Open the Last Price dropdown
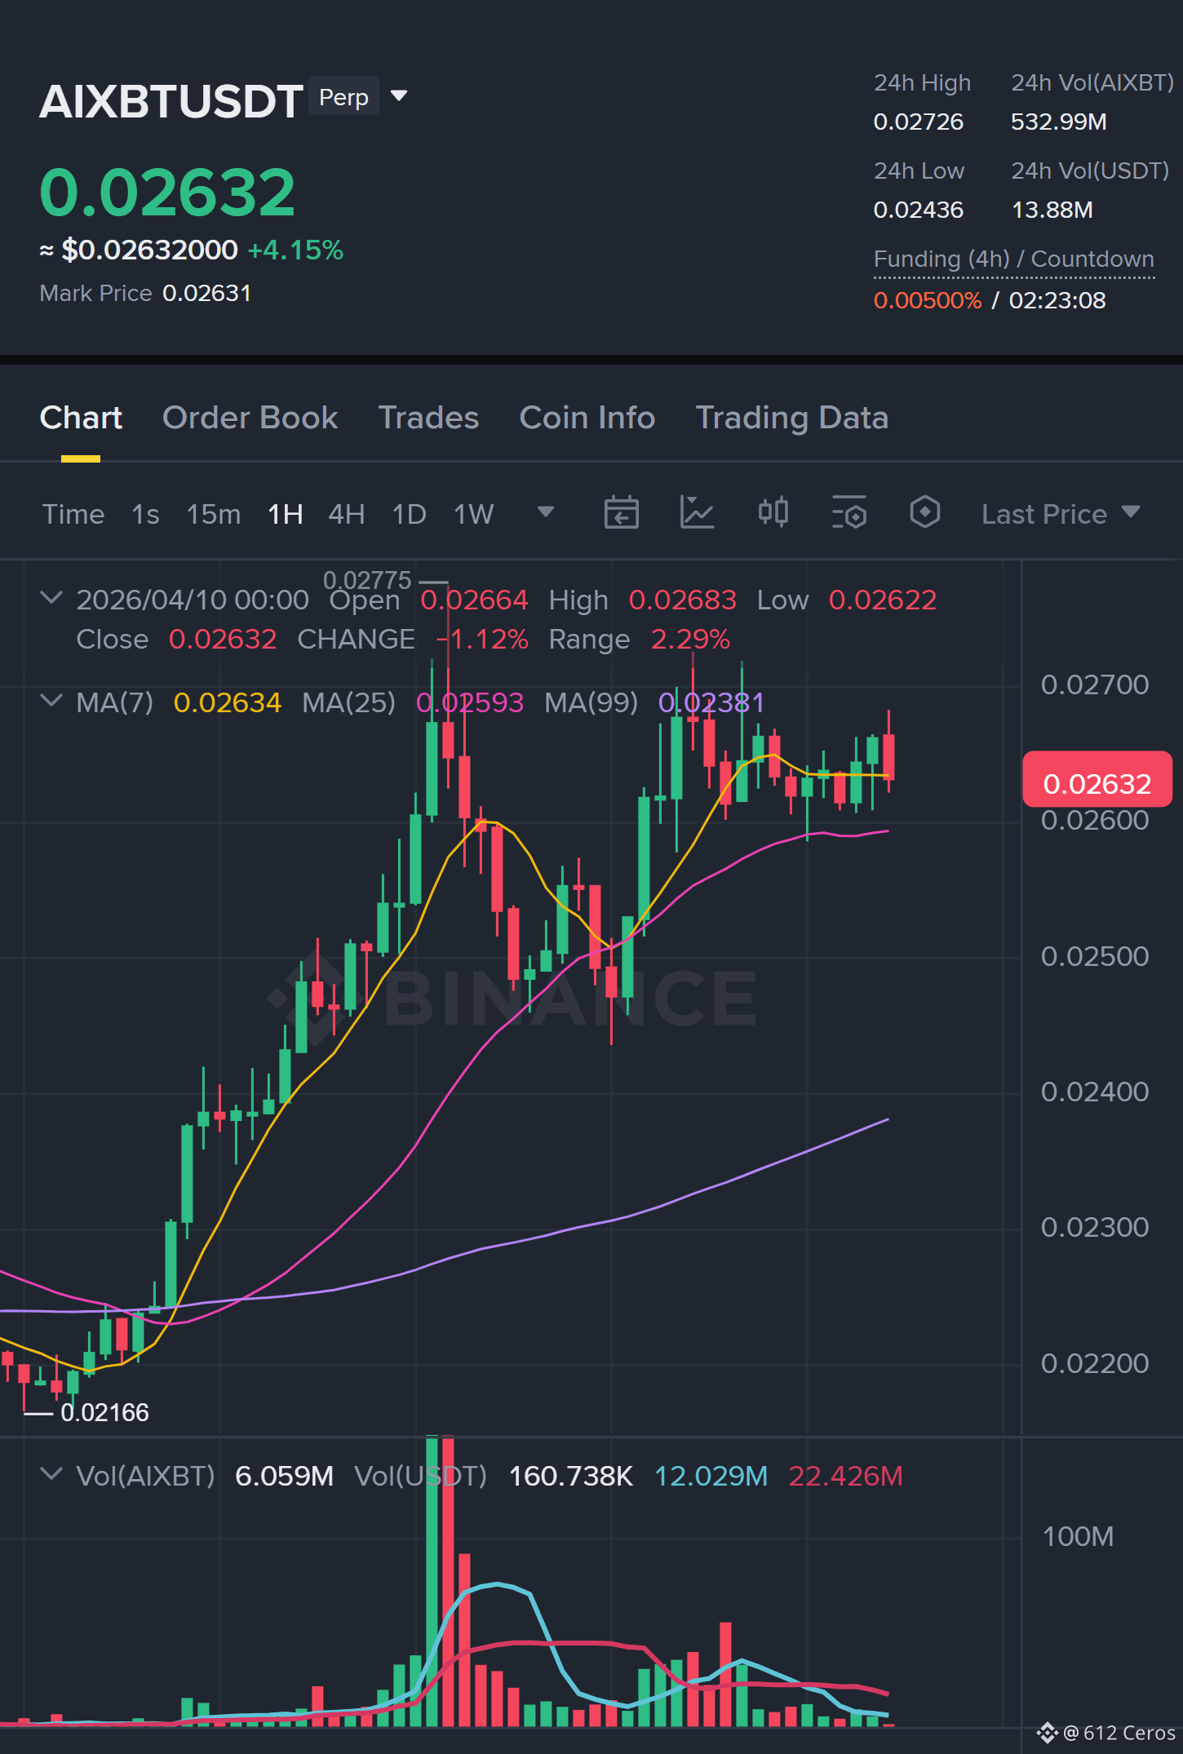 [1060, 514]
